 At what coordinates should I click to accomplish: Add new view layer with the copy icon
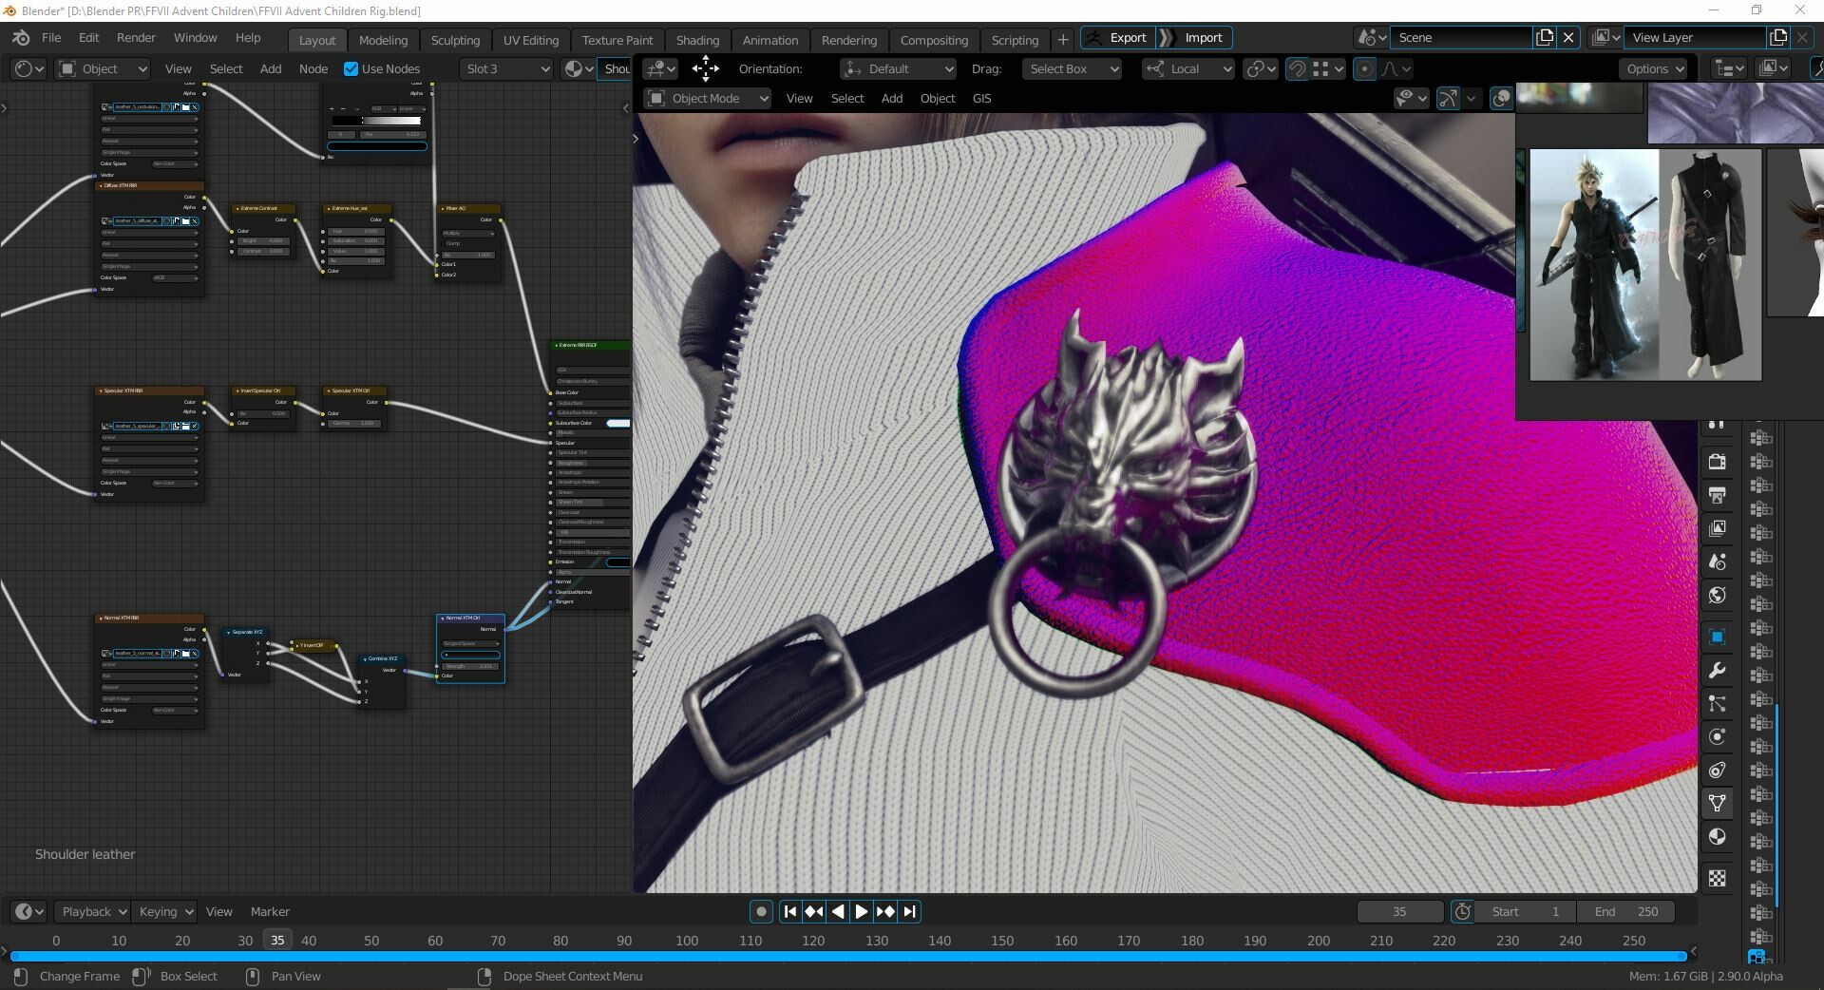click(x=1778, y=37)
